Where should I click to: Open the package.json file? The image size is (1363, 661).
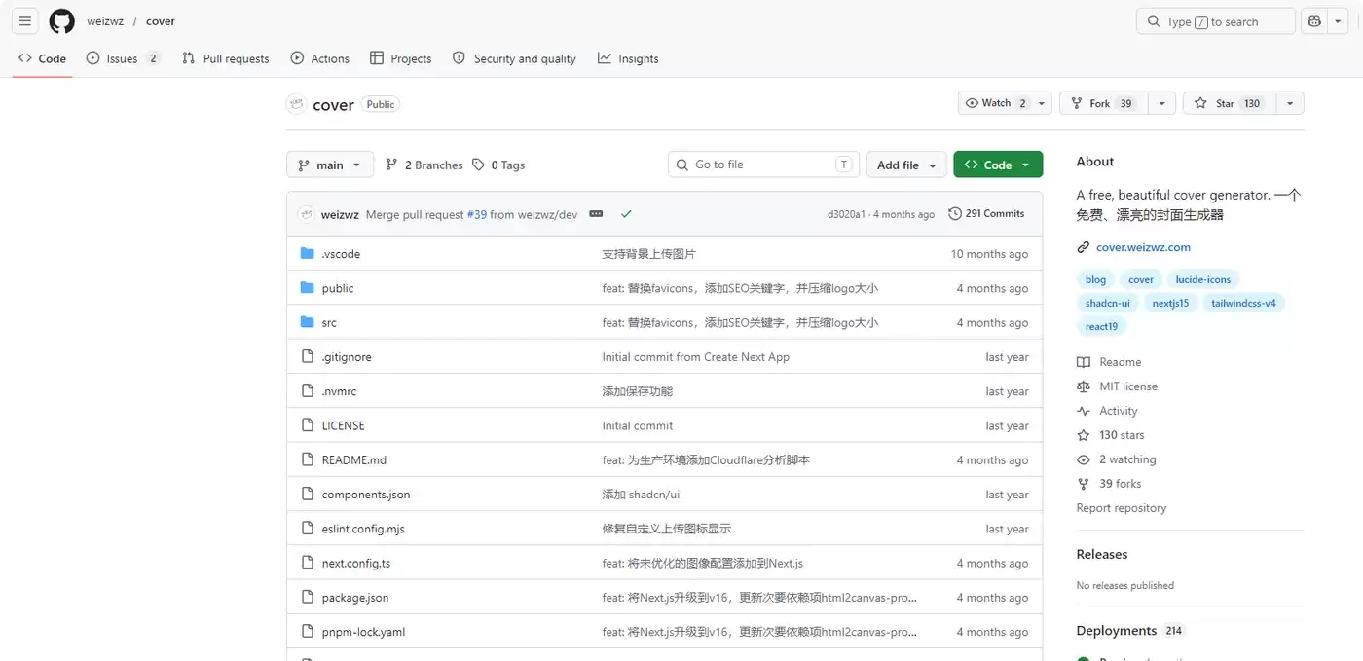tap(355, 598)
